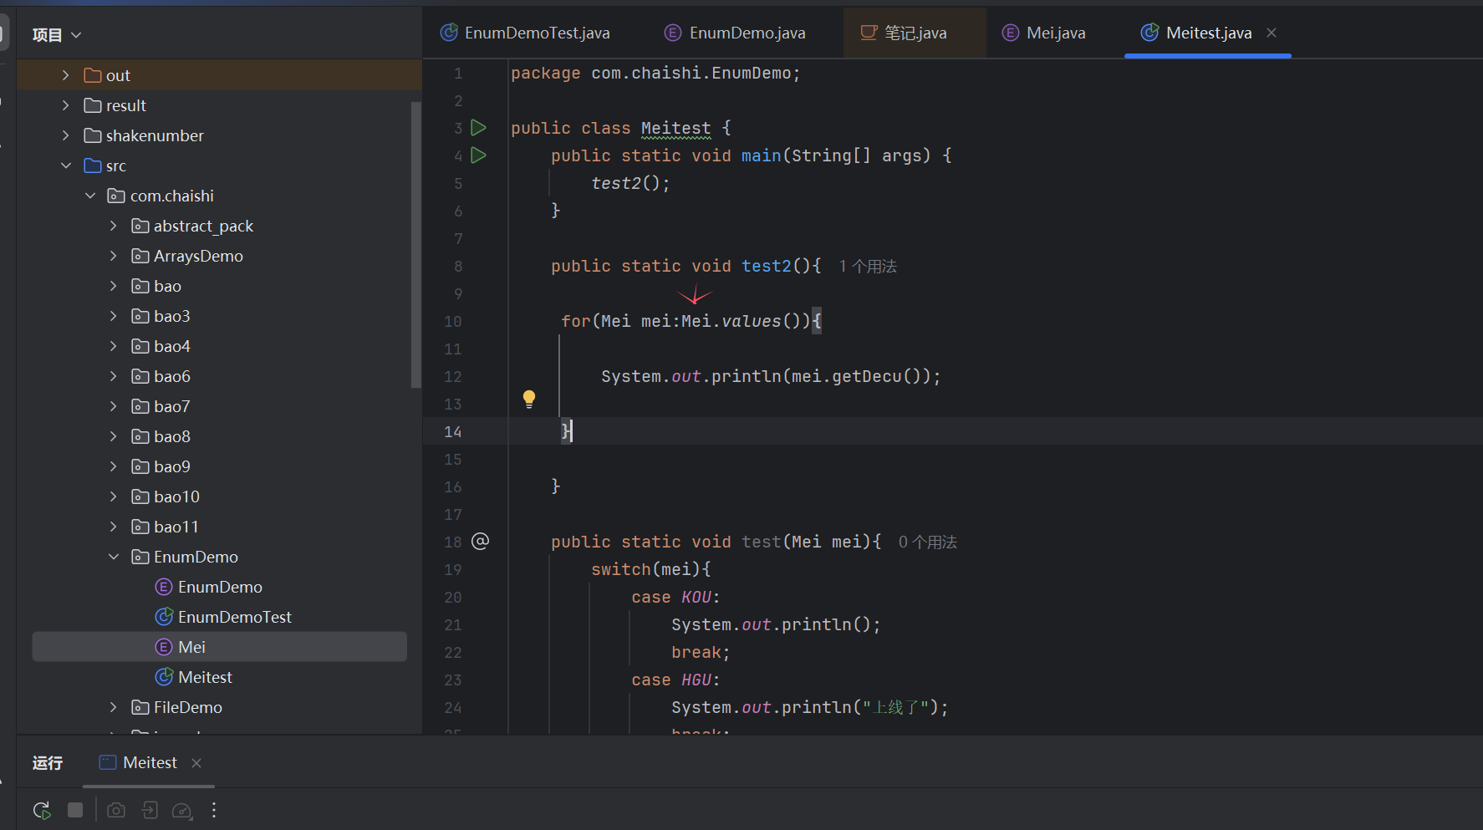Switch to EnumDemo.java tab
The image size is (1483, 830).
click(736, 33)
